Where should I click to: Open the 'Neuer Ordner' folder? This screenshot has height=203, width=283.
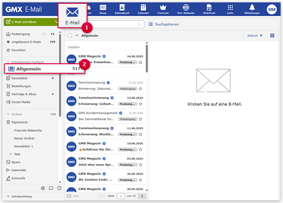tap(25, 138)
